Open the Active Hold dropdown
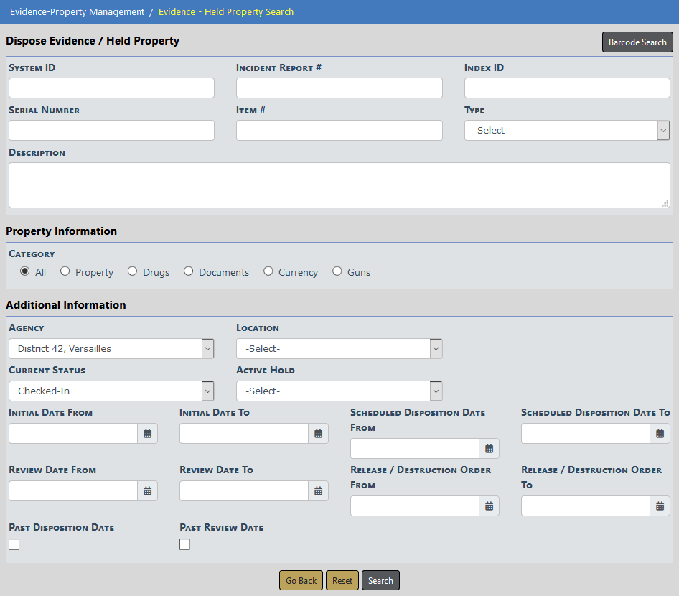The image size is (679, 596). click(x=339, y=391)
